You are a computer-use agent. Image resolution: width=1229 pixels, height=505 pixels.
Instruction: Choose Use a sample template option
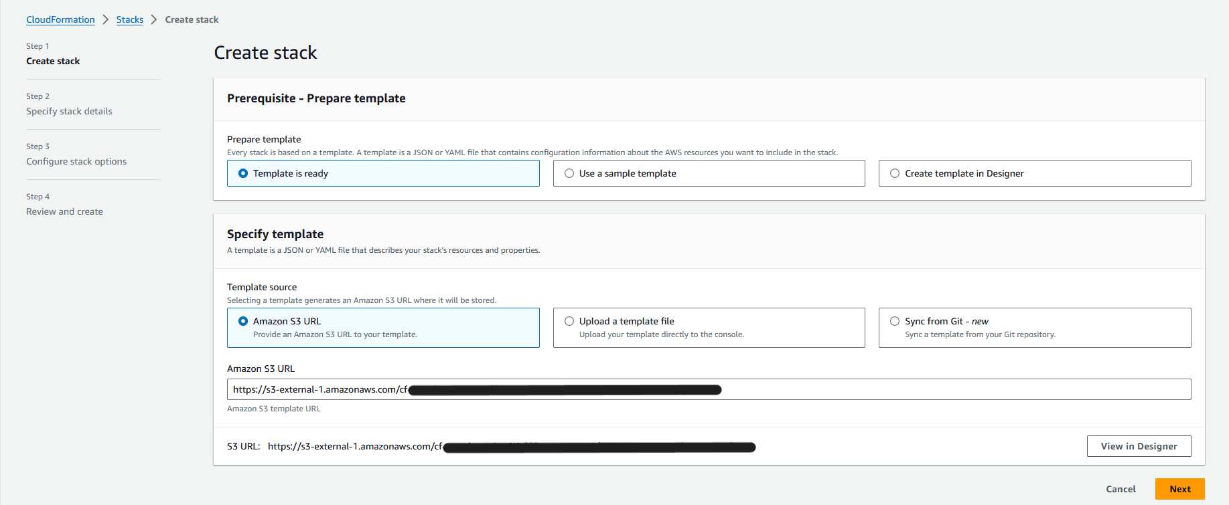pyautogui.click(x=709, y=173)
